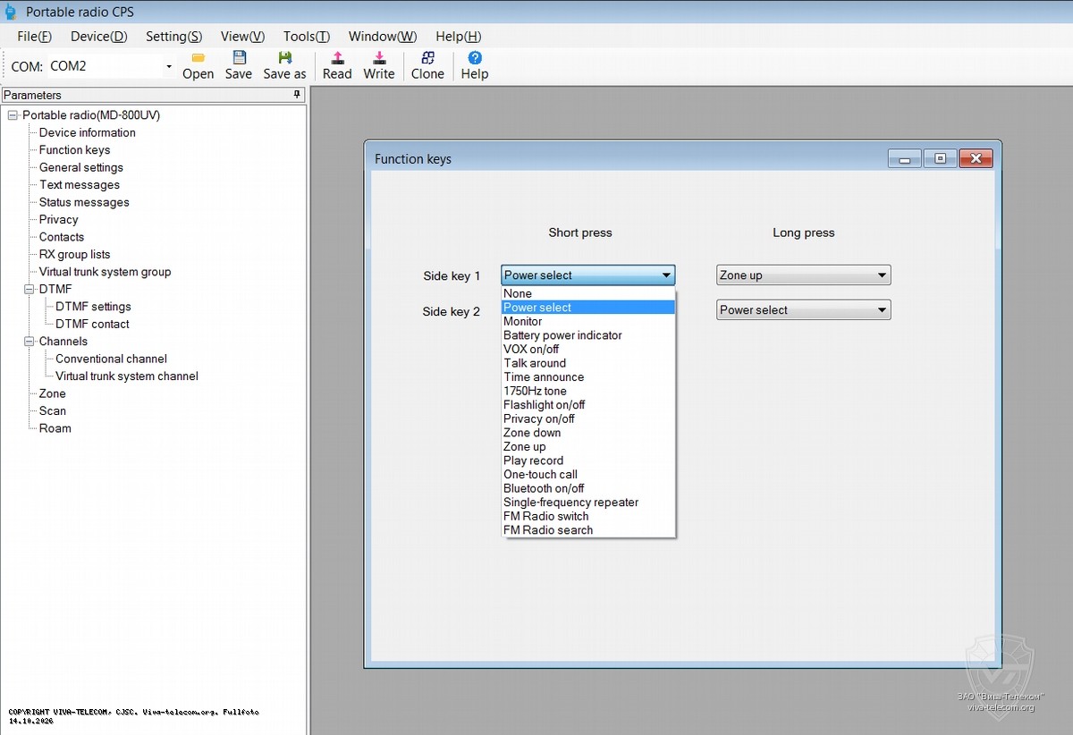Open Side key 1 long press dropdown
The width and height of the screenshot is (1073, 735).
803,275
